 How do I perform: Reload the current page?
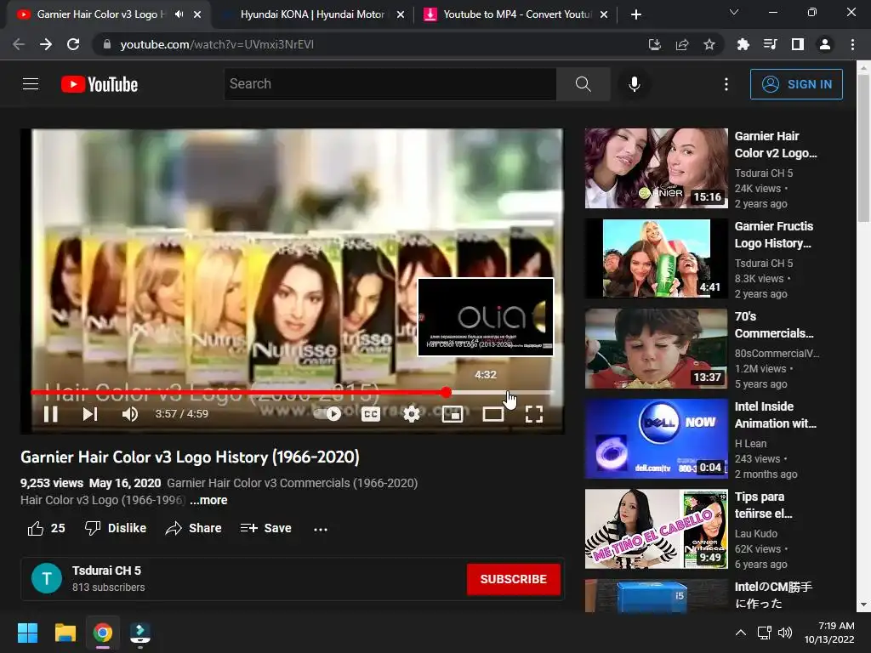pos(73,44)
